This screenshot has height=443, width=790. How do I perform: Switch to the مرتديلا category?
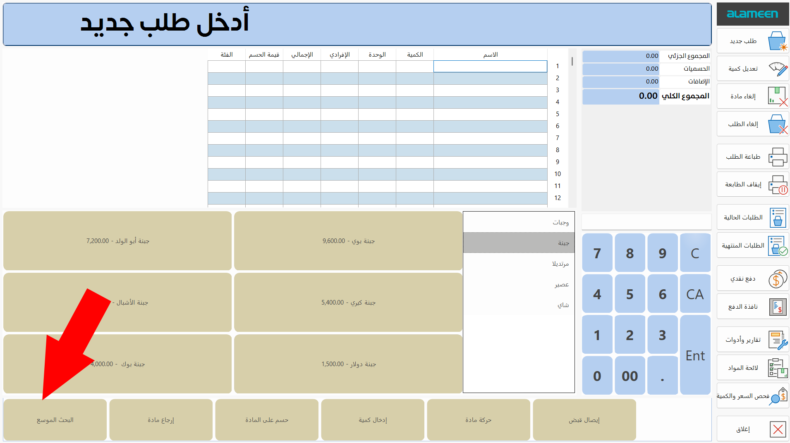[518, 263]
